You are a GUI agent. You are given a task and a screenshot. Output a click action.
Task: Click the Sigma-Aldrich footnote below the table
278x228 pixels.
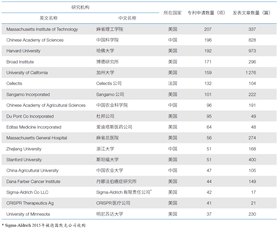click(44, 225)
